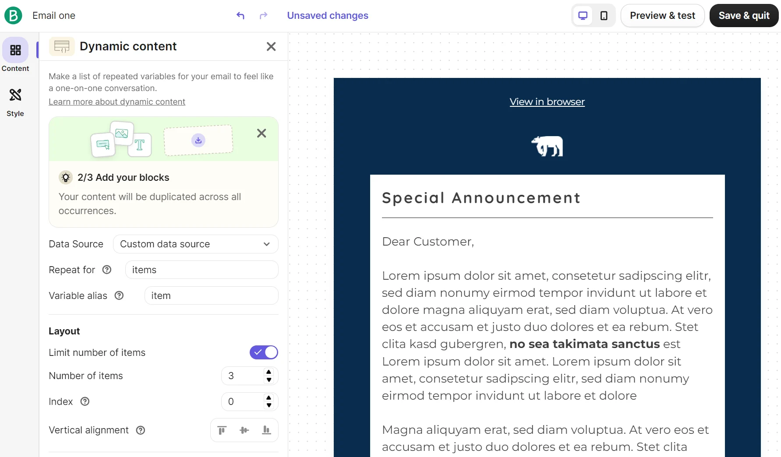Select the Special Announcement heading

[481, 198]
